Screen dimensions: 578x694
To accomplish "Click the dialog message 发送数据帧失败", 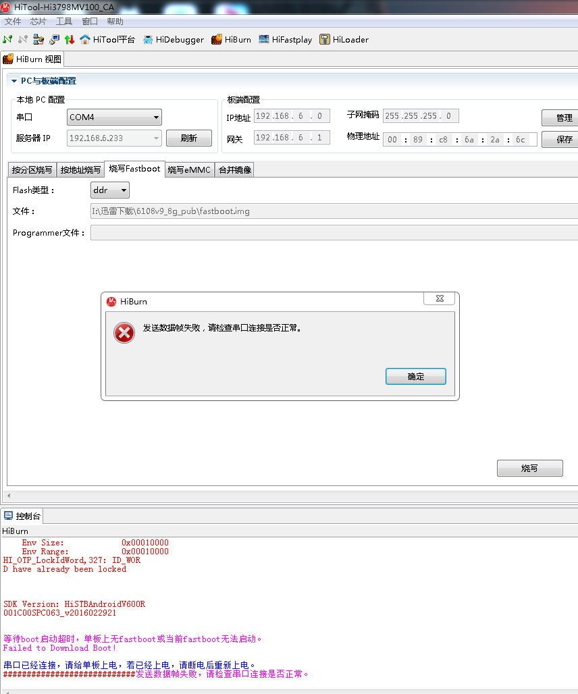I will (222, 328).
